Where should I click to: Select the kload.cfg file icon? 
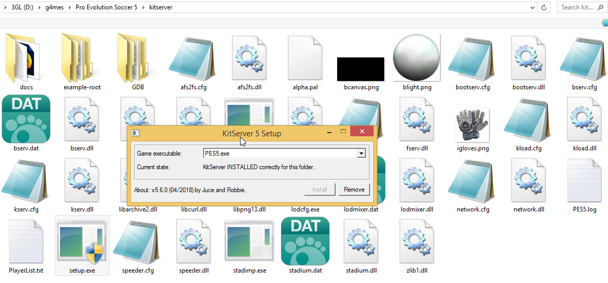526,120
